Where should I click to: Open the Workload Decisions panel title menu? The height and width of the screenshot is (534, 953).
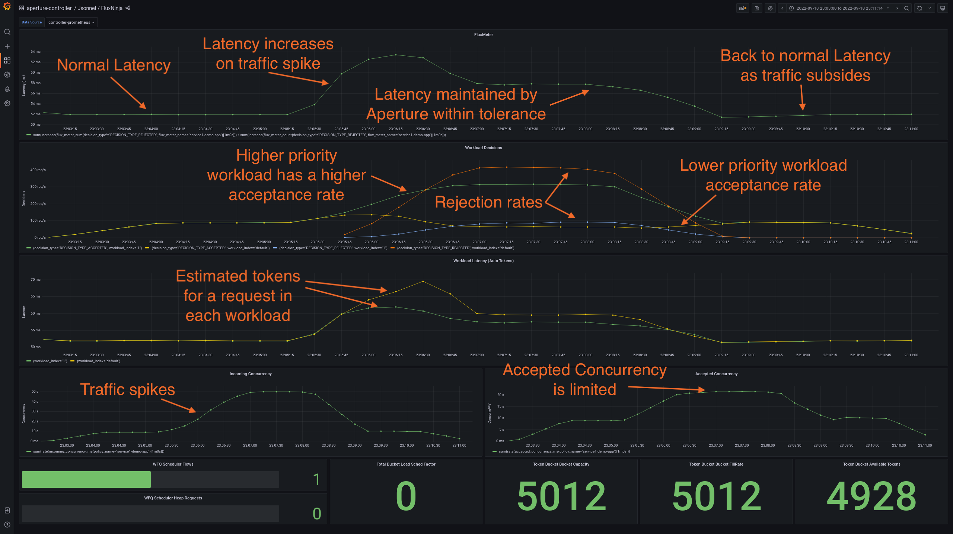[x=483, y=148]
